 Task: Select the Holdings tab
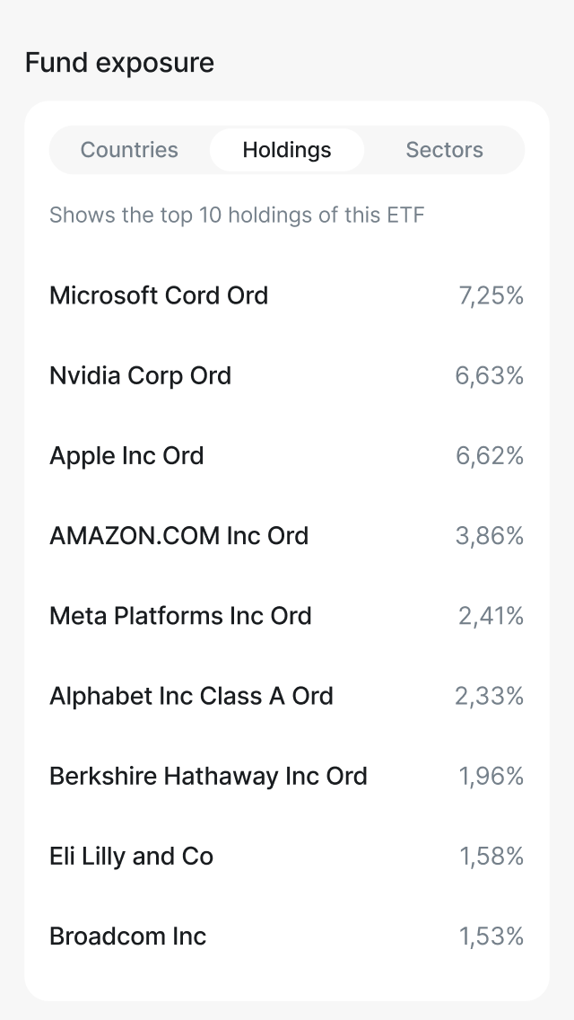pos(287,150)
